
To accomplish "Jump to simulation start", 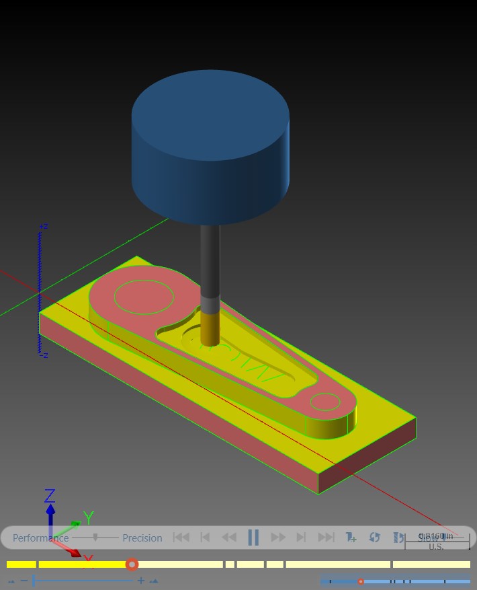I will (x=181, y=538).
